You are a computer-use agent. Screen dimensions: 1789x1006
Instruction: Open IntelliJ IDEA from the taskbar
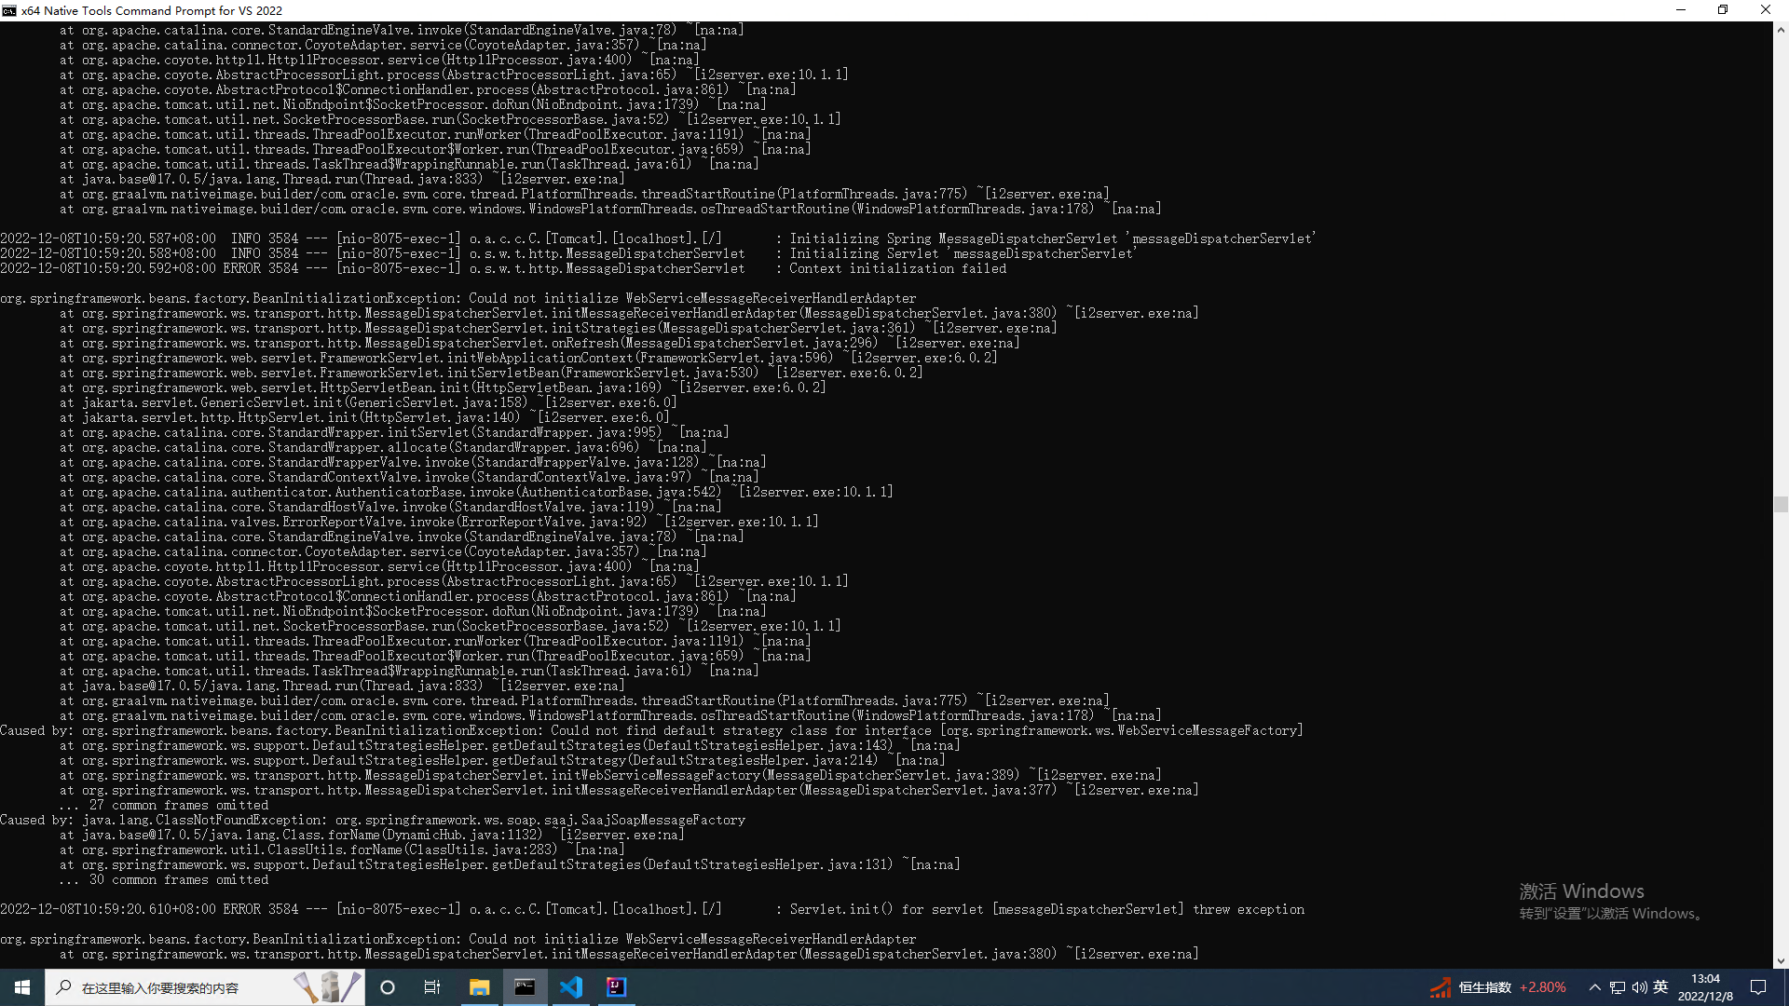click(616, 986)
